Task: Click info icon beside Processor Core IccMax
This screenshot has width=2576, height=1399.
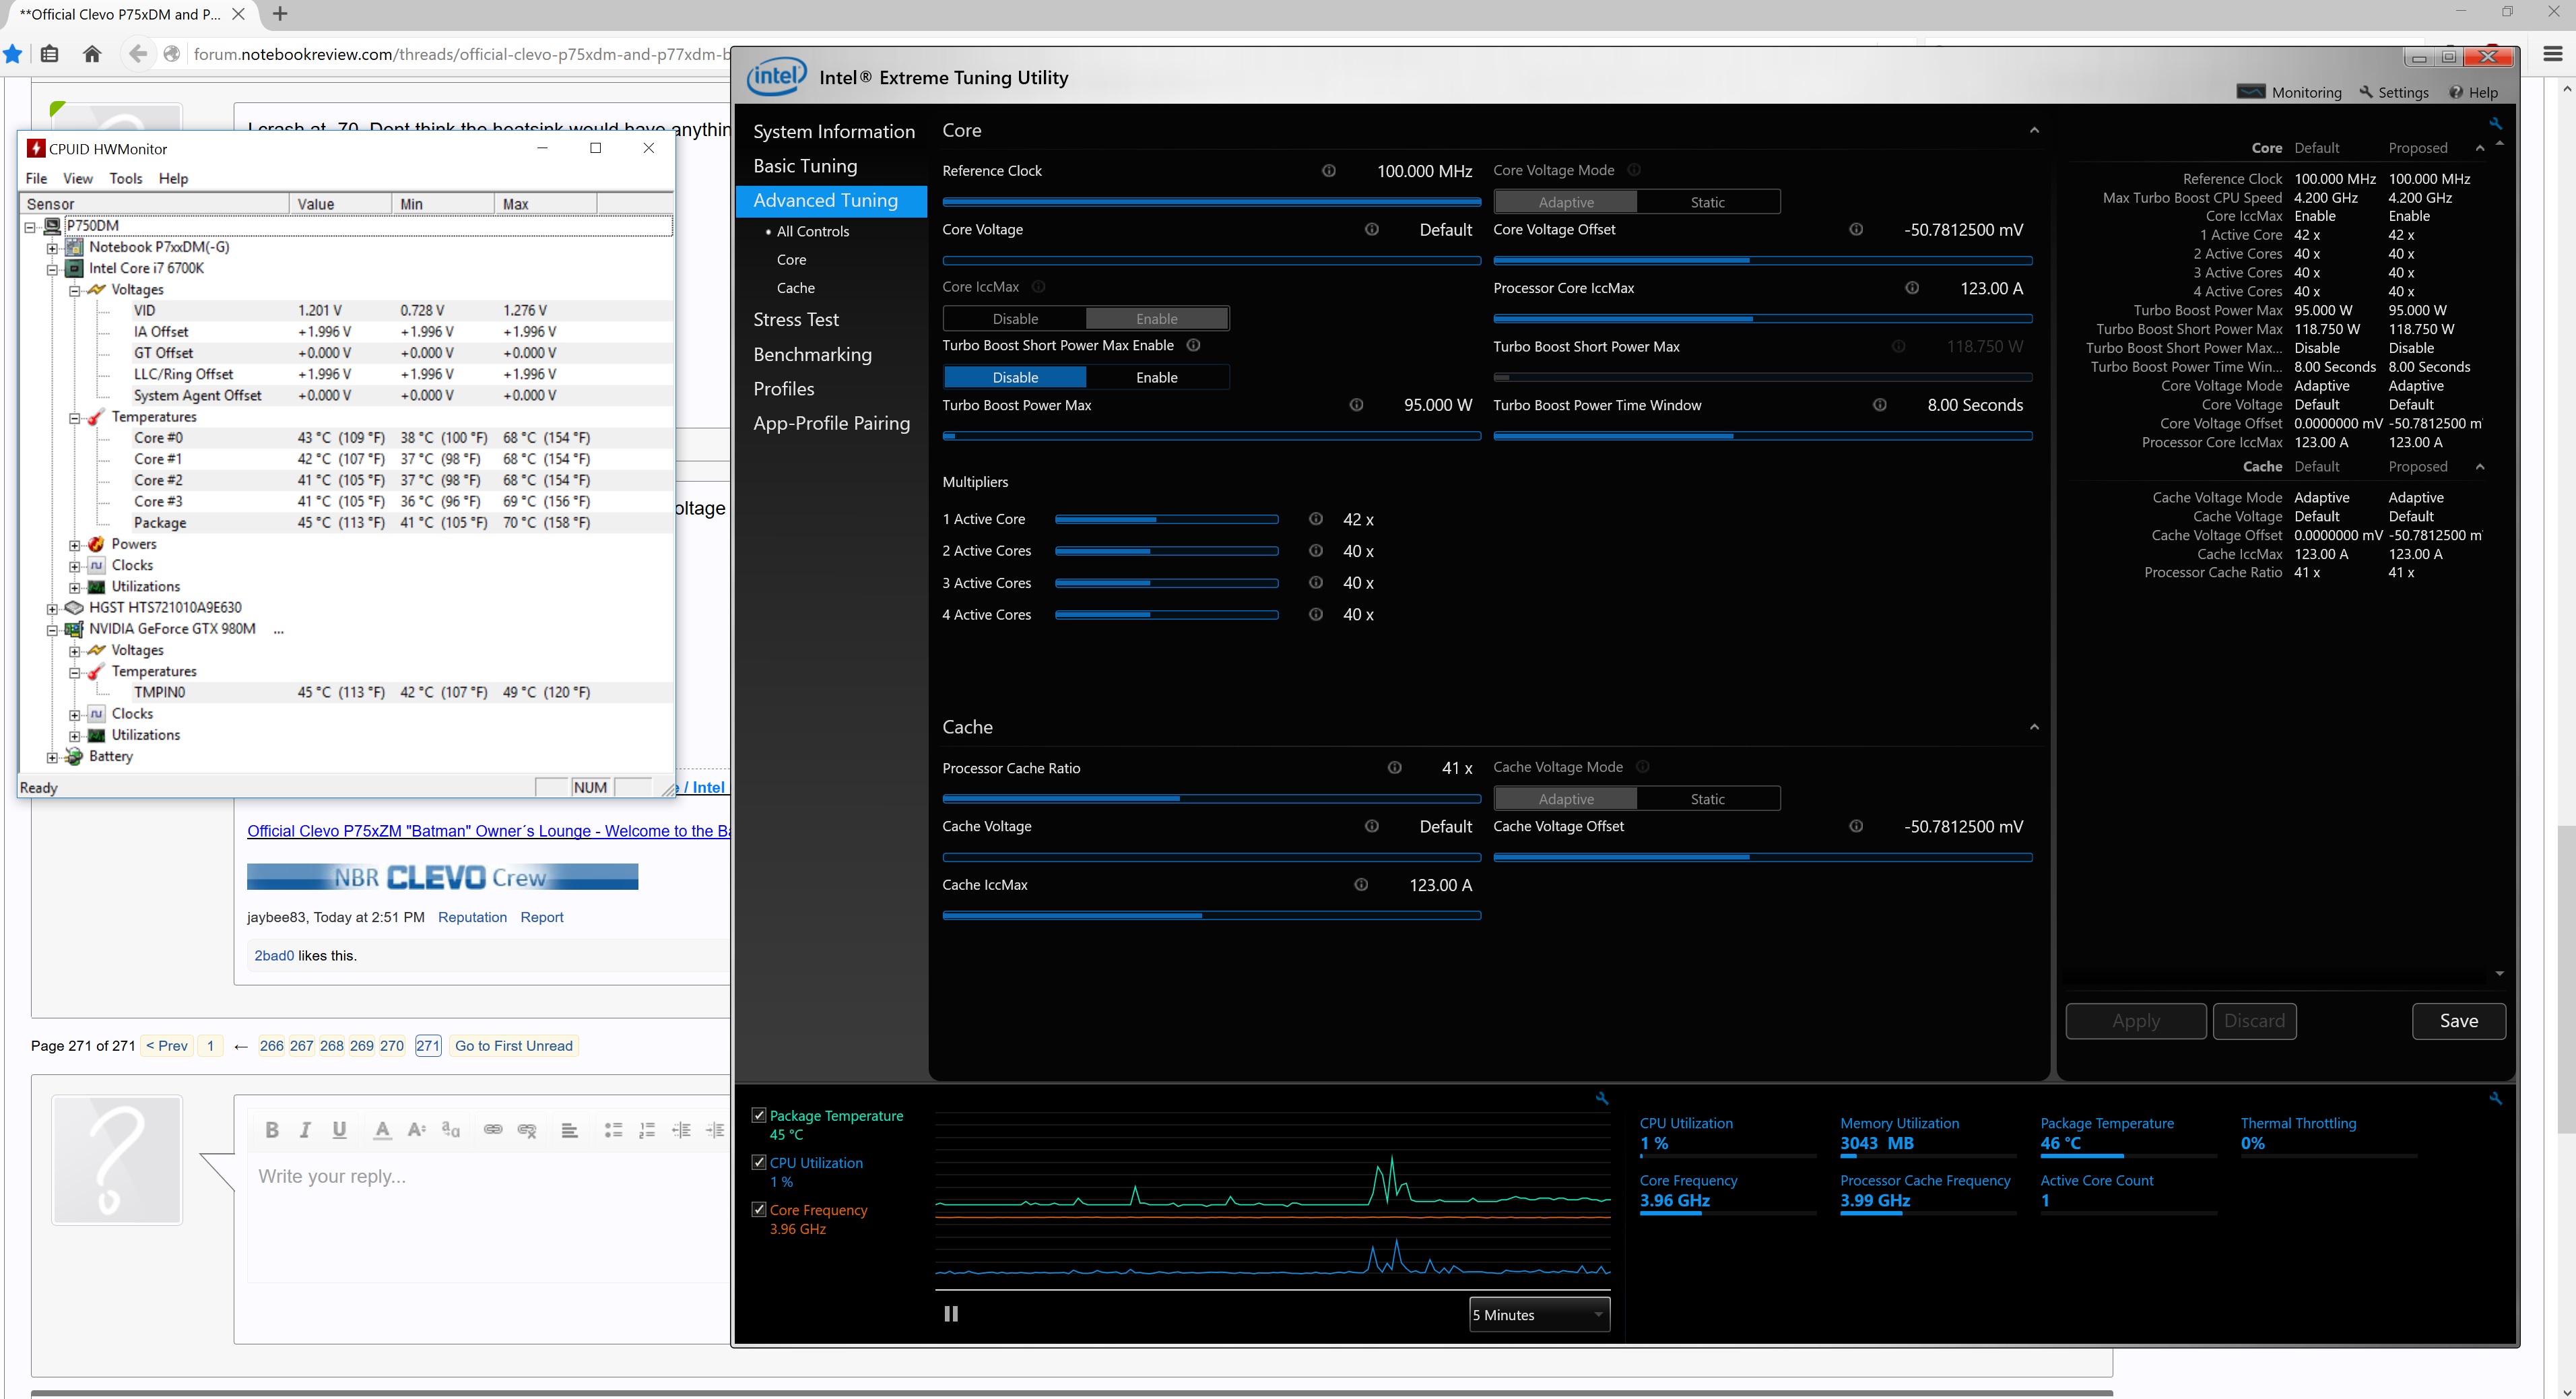Action: [x=1911, y=288]
